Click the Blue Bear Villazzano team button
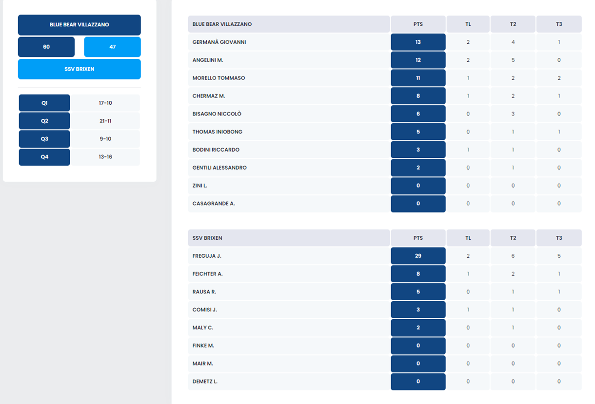Screen dimensions: 595x404 (79, 25)
